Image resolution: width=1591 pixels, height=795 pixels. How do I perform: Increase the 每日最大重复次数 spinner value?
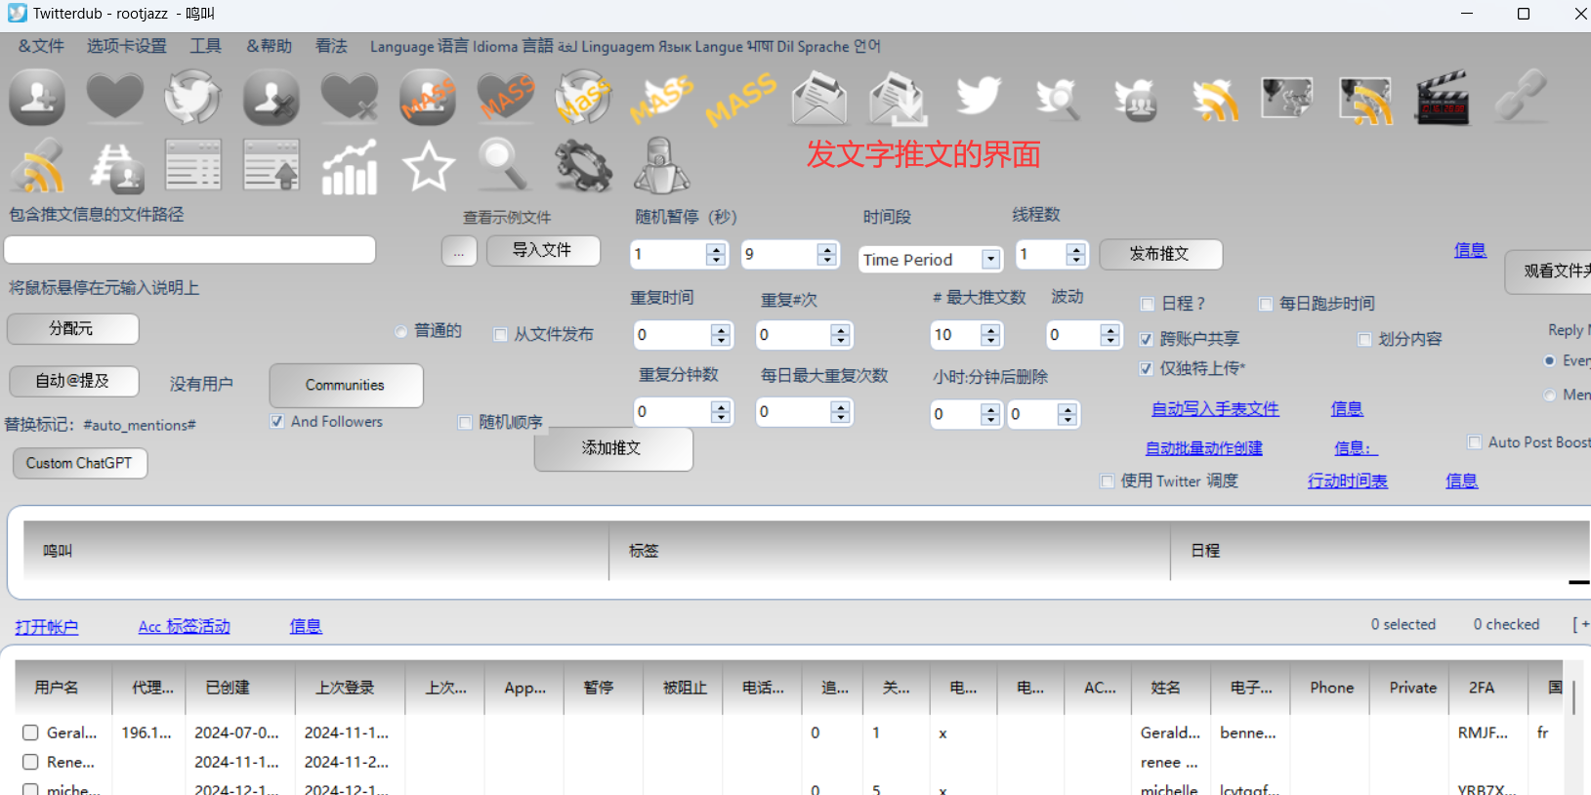[x=841, y=406]
